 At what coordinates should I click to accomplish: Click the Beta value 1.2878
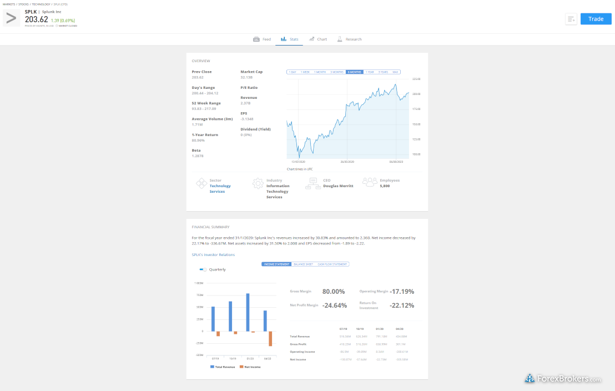pyautogui.click(x=198, y=156)
